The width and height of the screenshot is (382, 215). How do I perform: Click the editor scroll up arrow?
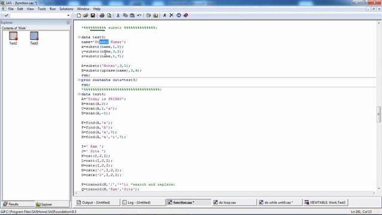pyautogui.click(x=379, y=23)
